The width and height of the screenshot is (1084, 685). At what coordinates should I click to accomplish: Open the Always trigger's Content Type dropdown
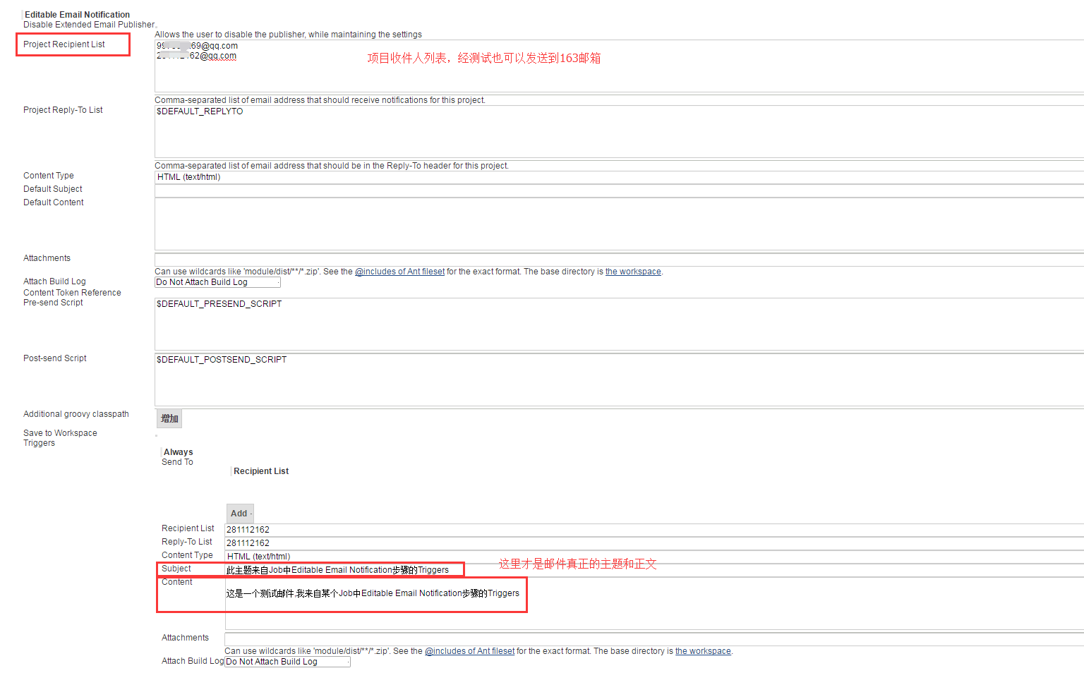pyautogui.click(x=654, y=557)
